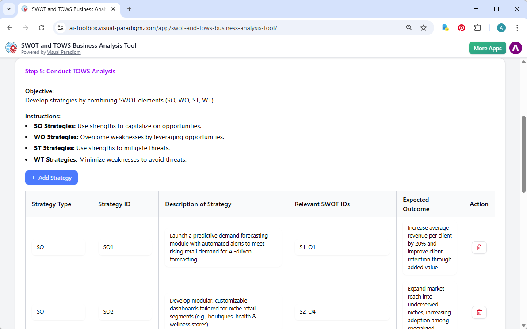The image size is (527, 329).
Task: Click the browser extensions puzzle icon
Action: click(478, 27)
